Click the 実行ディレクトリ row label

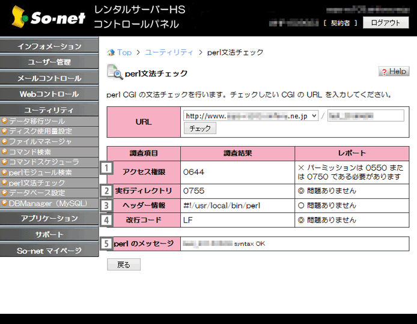144,191
